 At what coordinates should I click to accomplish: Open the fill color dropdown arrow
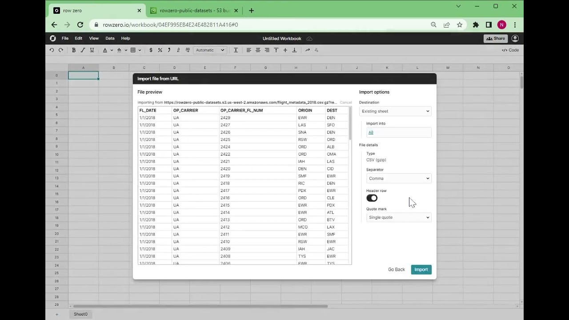tap(126, 50)
